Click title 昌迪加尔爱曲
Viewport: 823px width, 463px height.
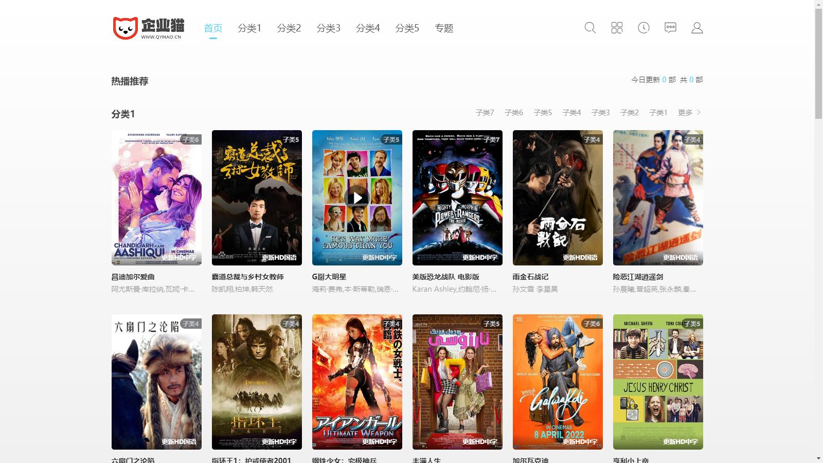tap(133, 277)
